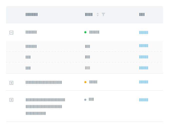Screen dimensions: 169x128
Task: Expand the row with the orange status dot
Action: [11, 83]
